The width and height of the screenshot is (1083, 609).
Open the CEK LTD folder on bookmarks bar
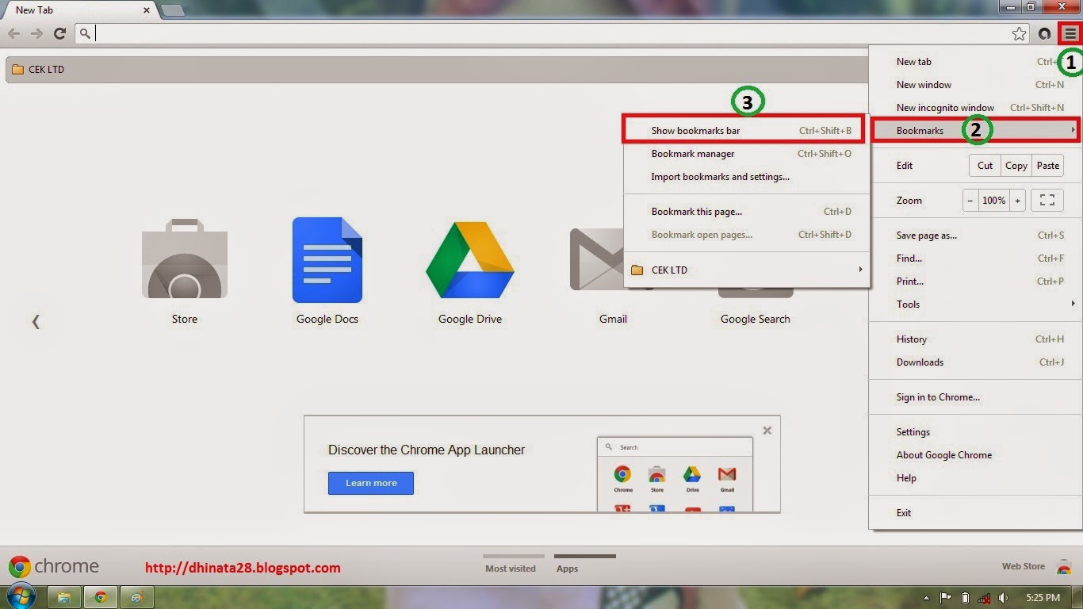(39, 69)
